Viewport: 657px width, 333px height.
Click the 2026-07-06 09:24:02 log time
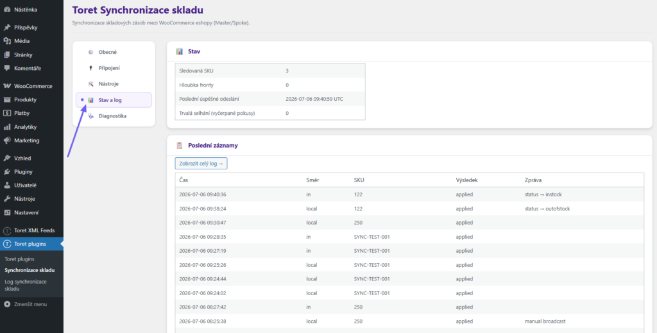point(202,293)
